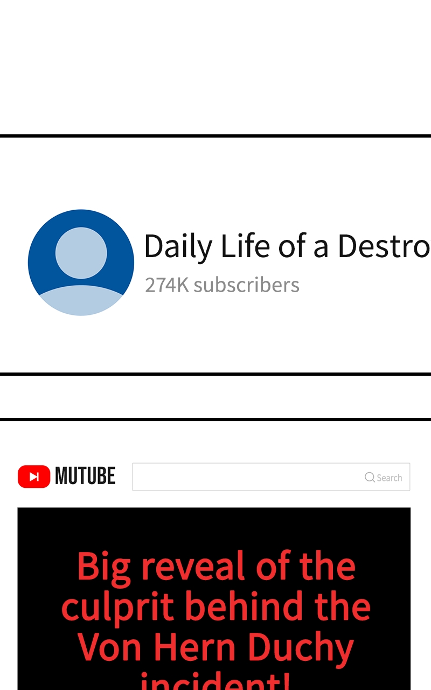
Task: Click the "Big reveal of the" headline line
Action: pos(216,566)
